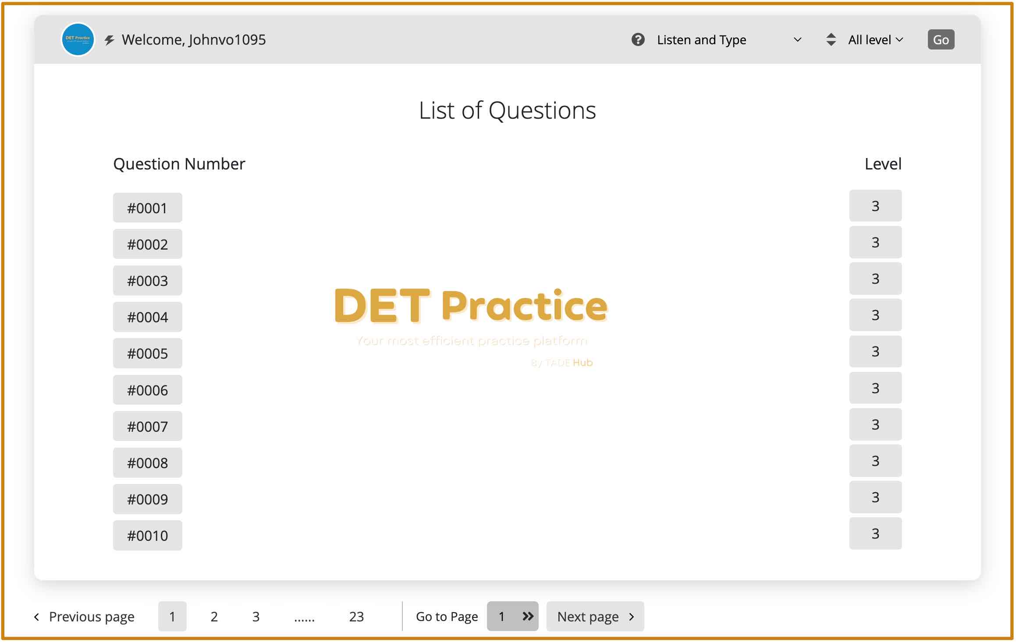This screenshot has width=1016, height=642.
Task: Click level 3 badge on question #0006
Action: (x=875, y=389)
